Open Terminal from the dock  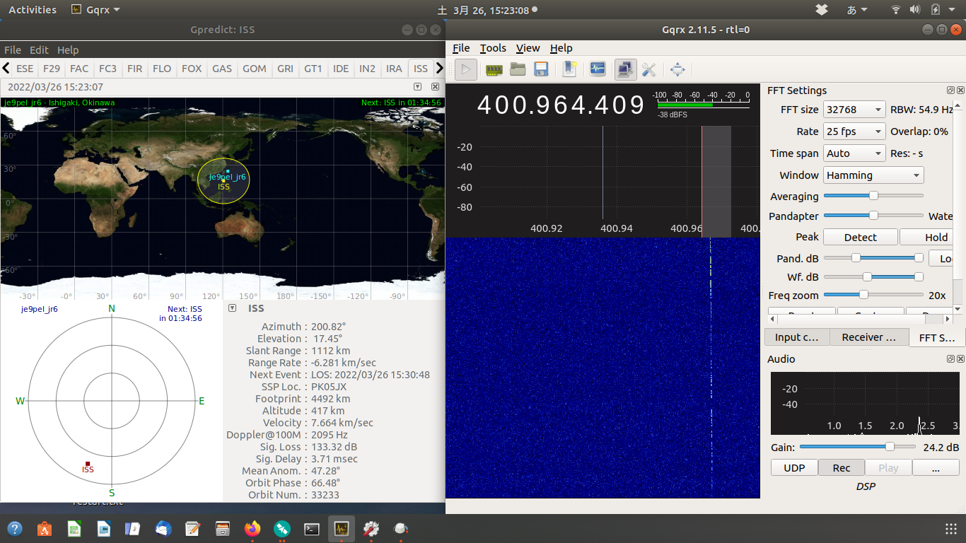tap(311, 528)
